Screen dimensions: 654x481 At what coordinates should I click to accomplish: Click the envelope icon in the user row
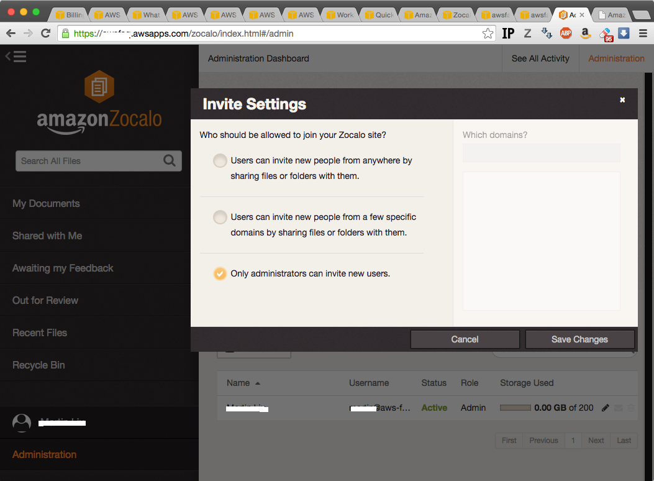pos(619,408)
